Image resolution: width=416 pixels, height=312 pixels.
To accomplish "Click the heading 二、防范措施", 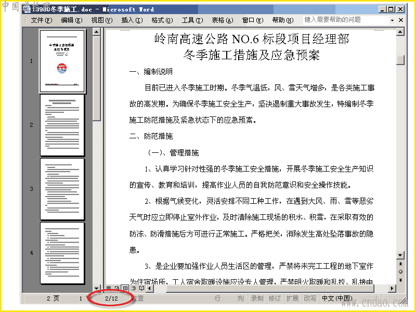I will (x=151, y=136).
